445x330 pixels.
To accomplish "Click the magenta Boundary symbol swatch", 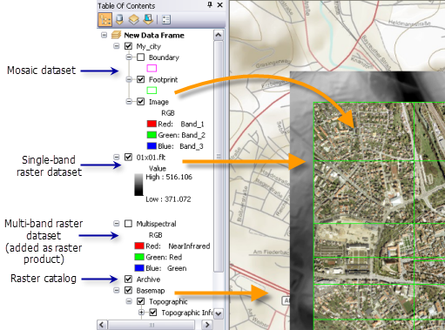I will click(x=152, y=68).
